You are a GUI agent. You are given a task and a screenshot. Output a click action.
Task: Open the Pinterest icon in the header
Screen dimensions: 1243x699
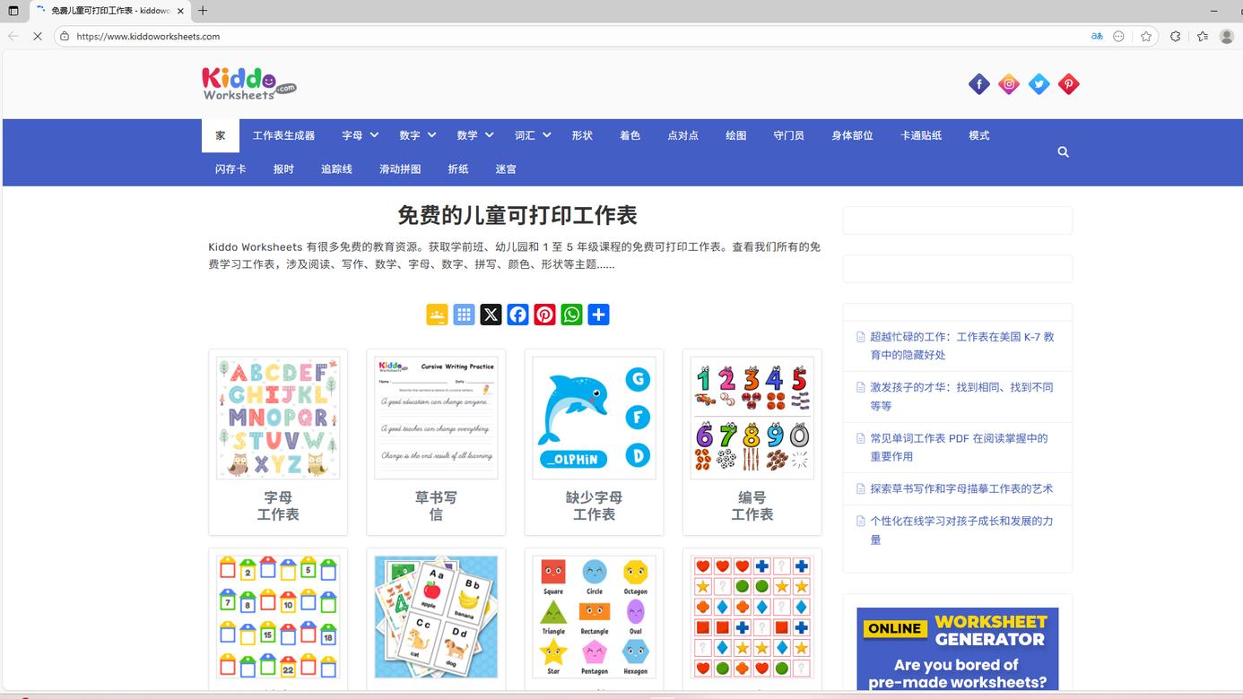[x=1068, y=84]
